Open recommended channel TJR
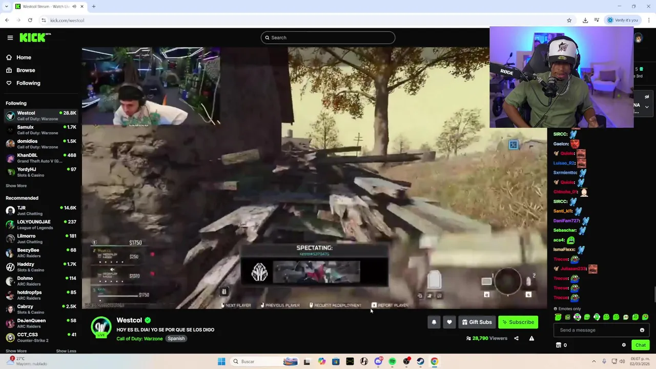Screen dimensions: 656x369 pos(41,211)
